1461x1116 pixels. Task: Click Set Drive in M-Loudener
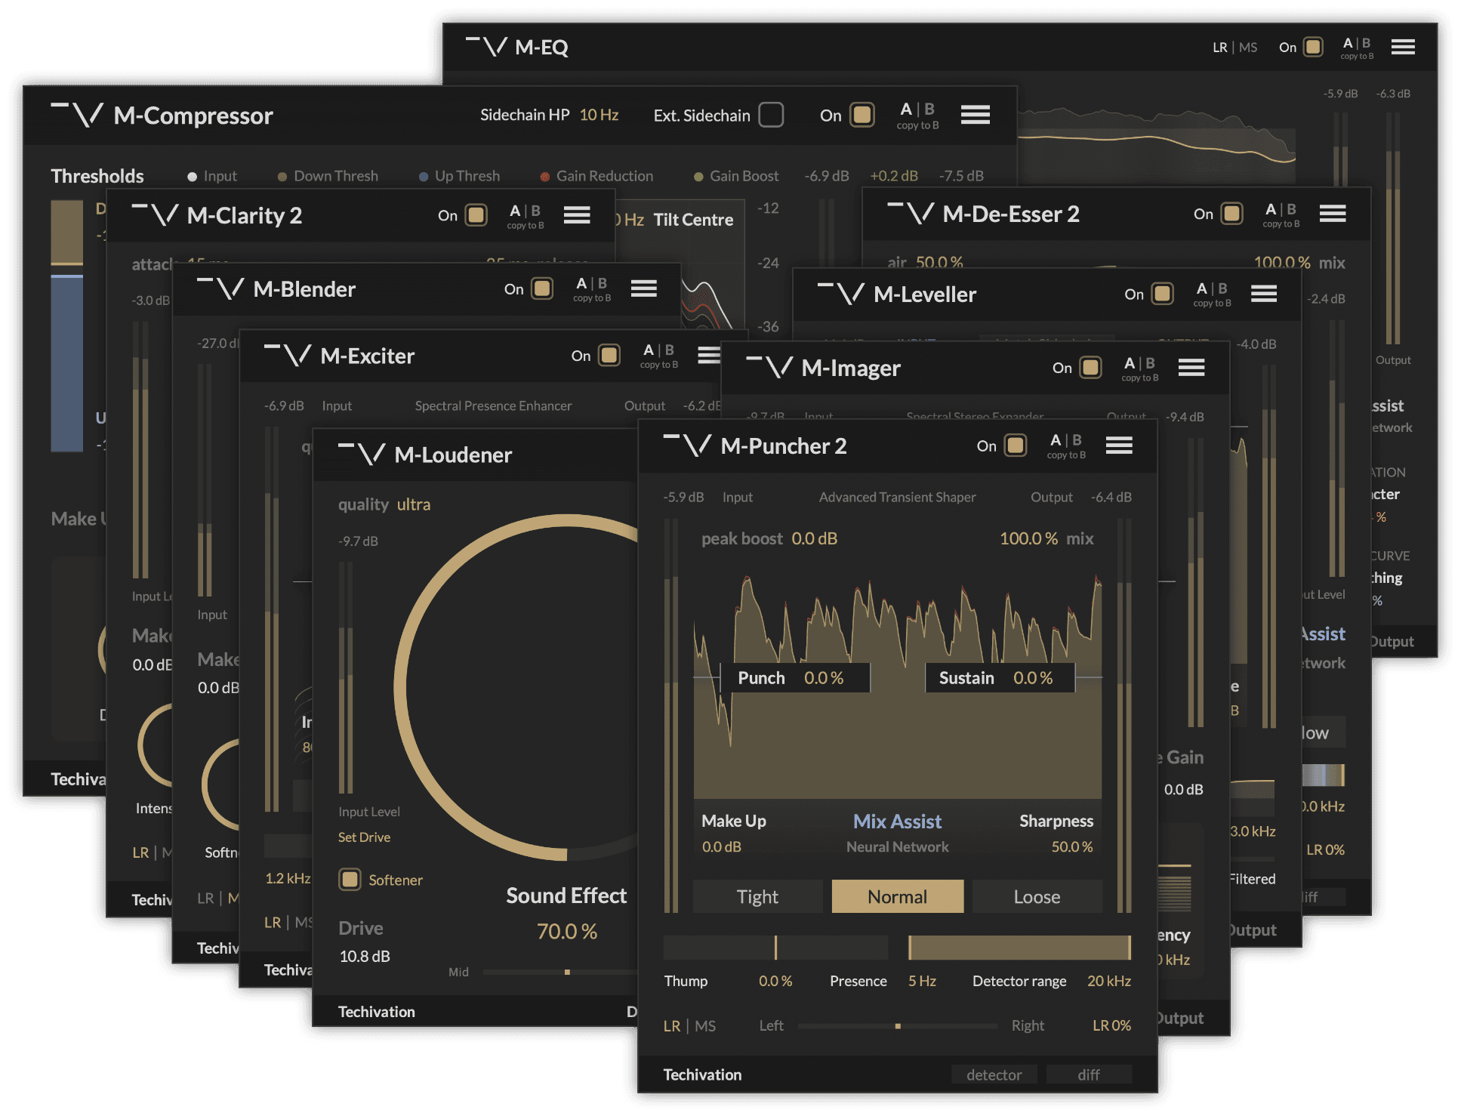coord(364,837)
